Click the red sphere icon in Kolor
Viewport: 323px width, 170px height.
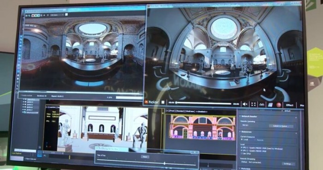tap(279, 105)
